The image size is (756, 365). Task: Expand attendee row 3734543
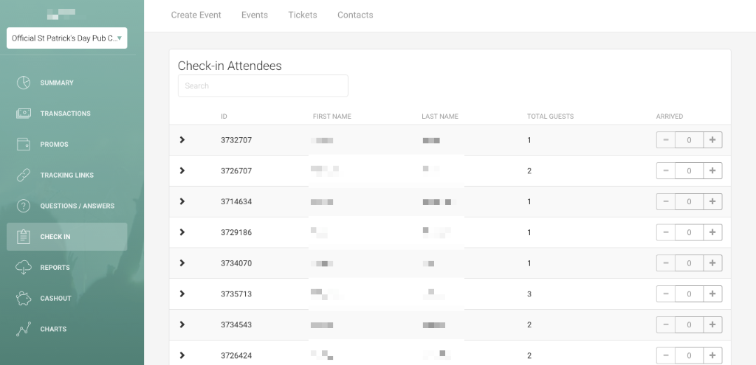[182, 324]
